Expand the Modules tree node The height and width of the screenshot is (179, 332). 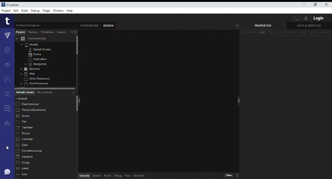(x=21, y=69)
